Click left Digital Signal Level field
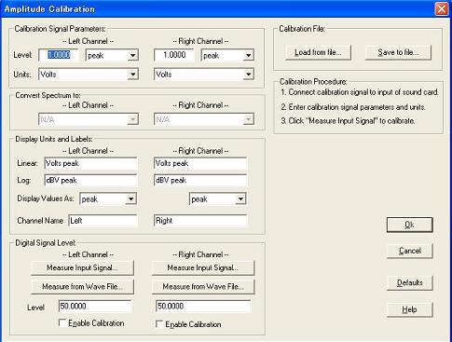 click(95, 307)
